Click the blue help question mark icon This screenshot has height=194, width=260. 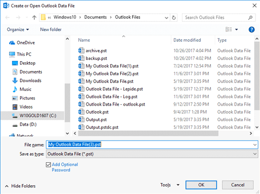pos(251,30)
